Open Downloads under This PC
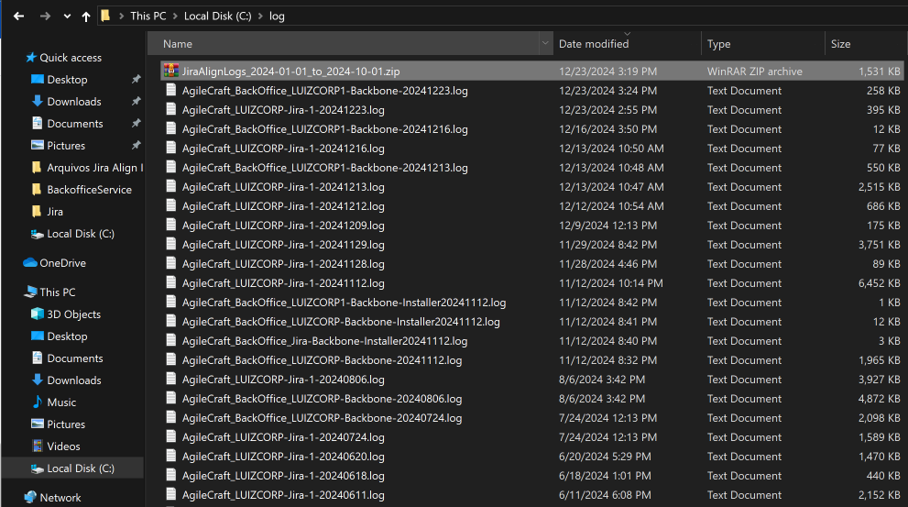The width and height of the screenshot is (908, 507). pyautogui.click(x=74, y=380)
